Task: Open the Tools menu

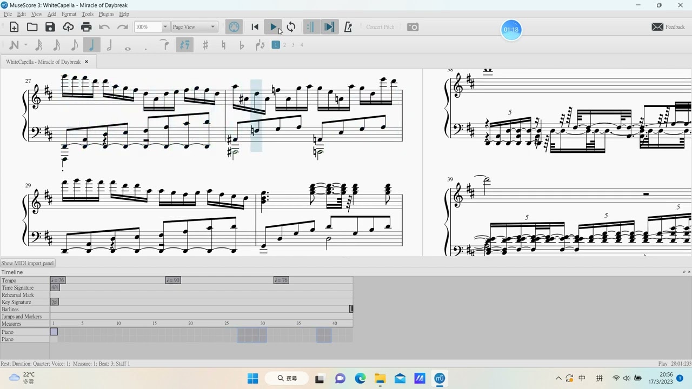Action: coord(88,14)
